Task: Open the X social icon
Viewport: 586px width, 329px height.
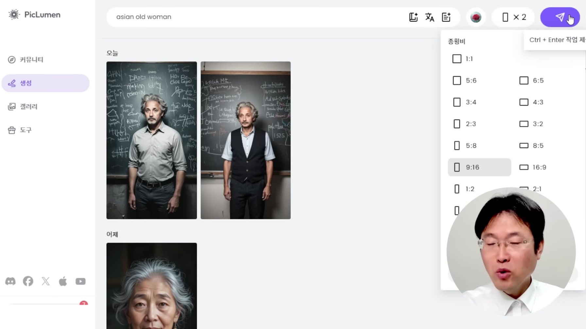Action: click(x=46, y=281)
